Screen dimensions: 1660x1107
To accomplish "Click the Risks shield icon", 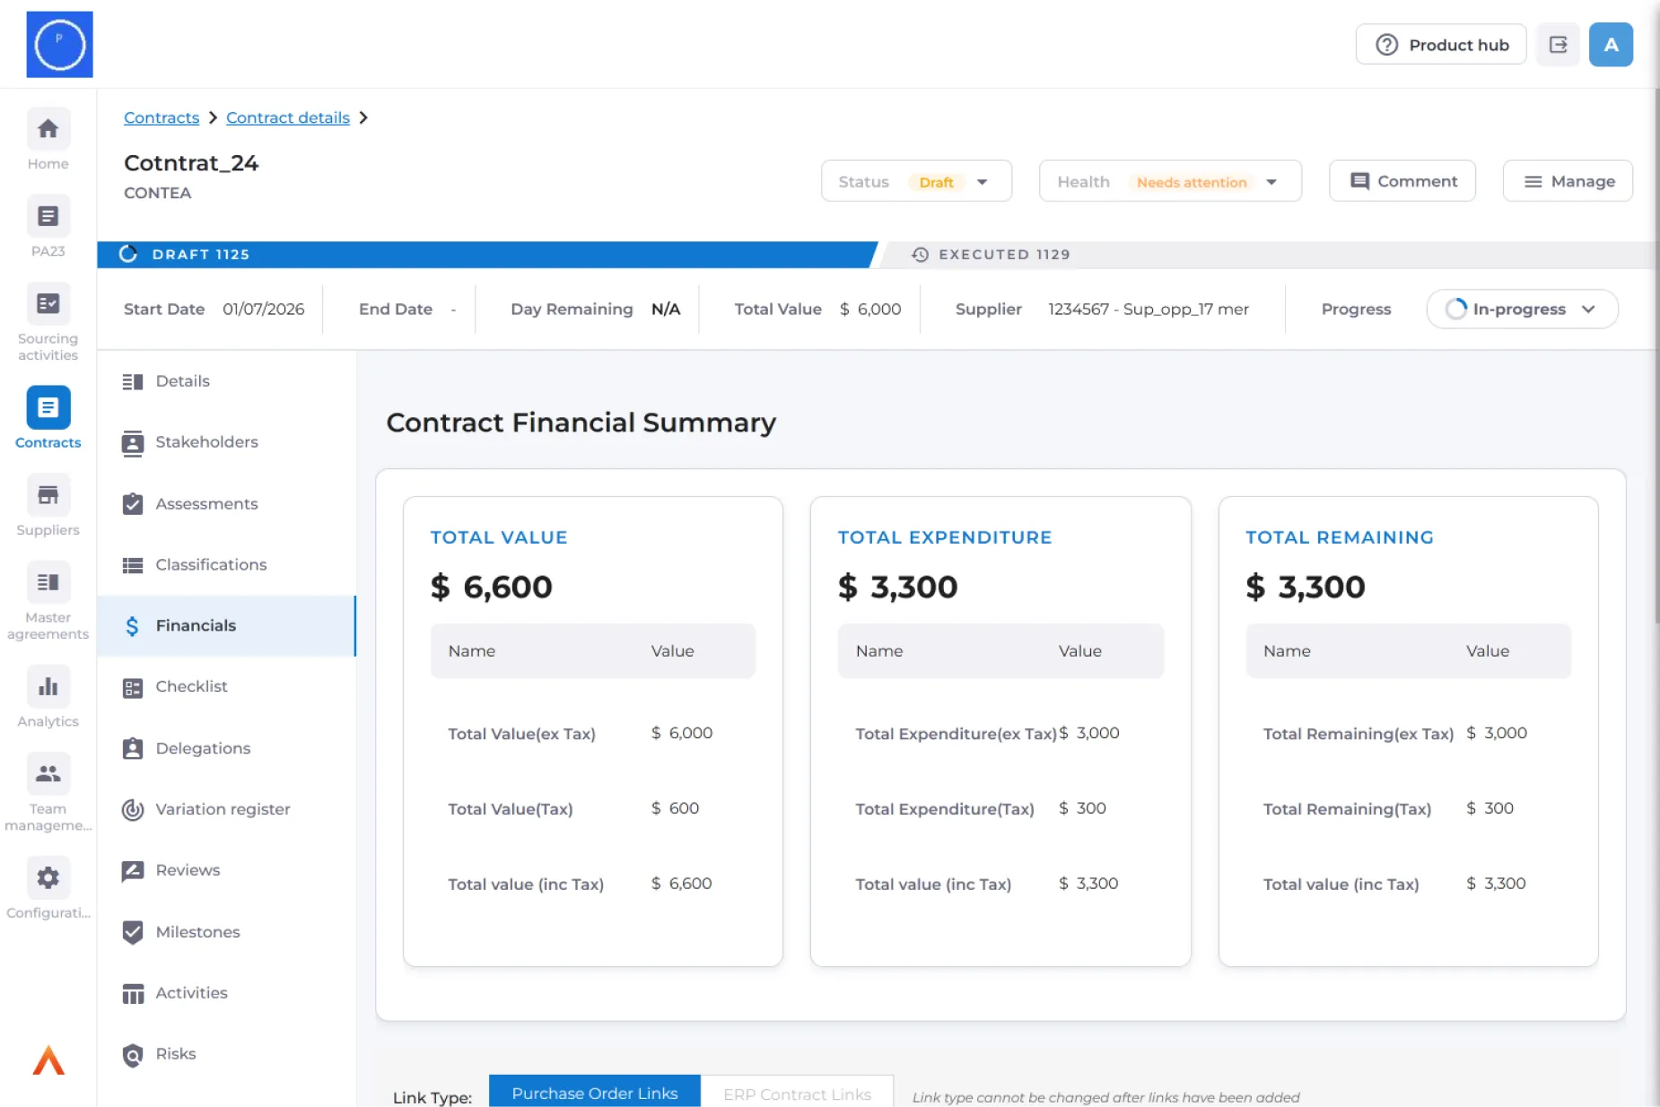I will pyautogui.click(x=133, y=1055).
